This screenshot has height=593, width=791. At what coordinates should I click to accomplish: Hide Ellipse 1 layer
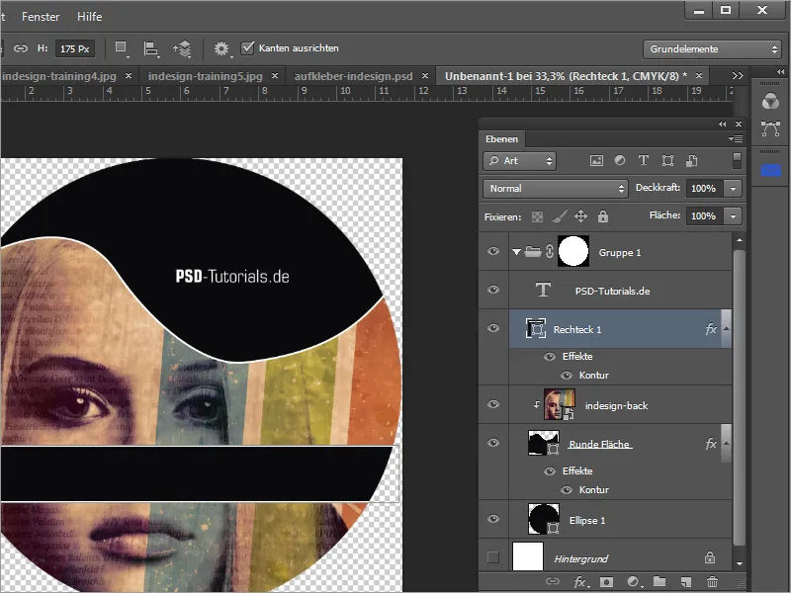pos(493,519)
